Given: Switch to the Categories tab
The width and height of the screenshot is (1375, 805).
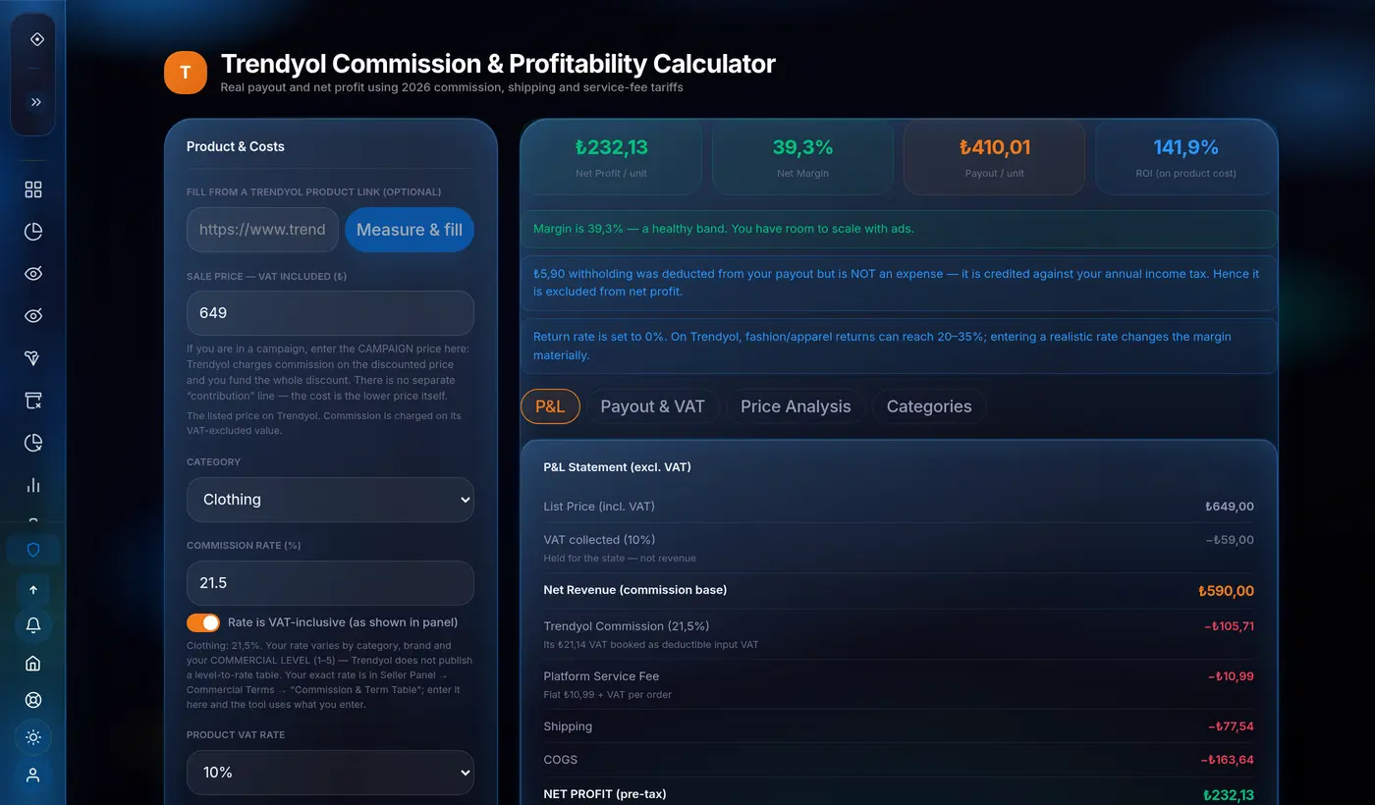Looking at the screenshot, I should (929, 406).
